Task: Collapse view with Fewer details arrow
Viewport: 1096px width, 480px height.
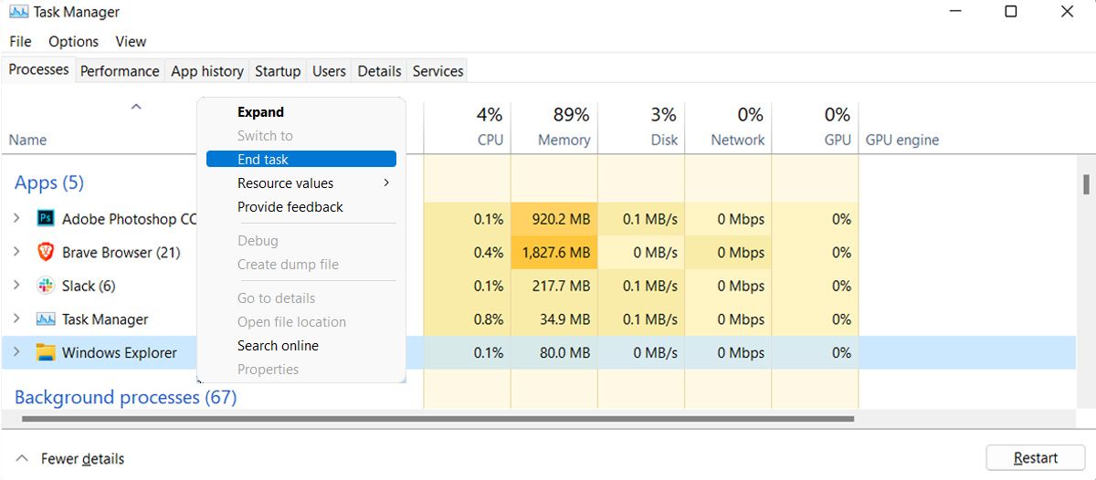Action: pos(22,459)
